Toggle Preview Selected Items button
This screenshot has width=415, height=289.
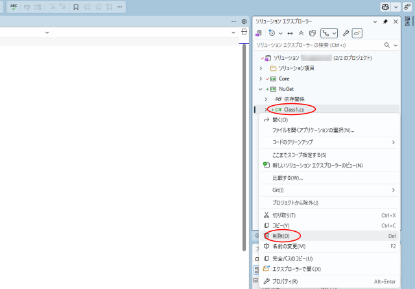357,32
